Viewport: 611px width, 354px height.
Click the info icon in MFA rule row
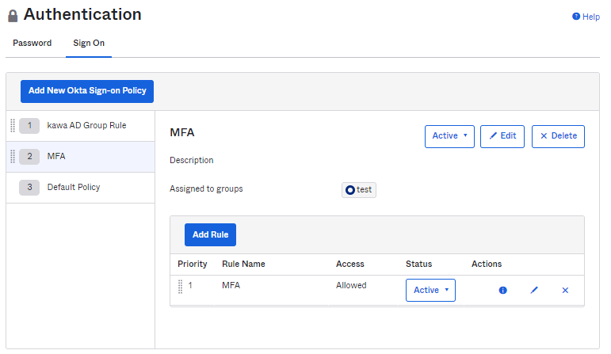pyautogui.click(x=502, y=291)
